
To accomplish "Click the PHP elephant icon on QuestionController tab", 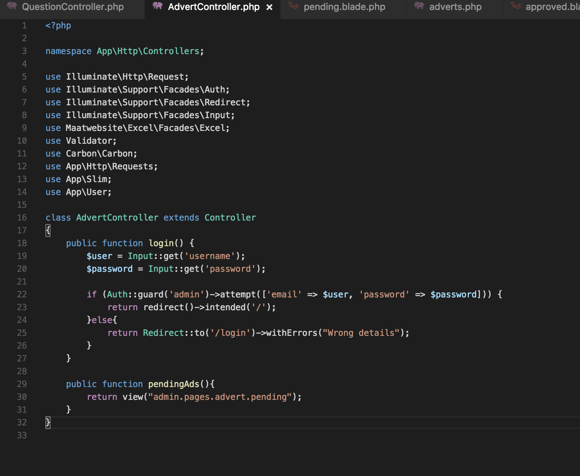I will 12,6.
